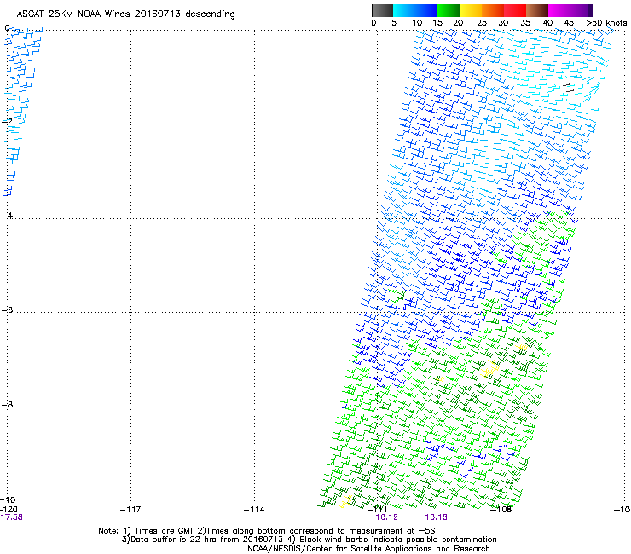This screenshot has width=631, height=554.
Task: Click the latitude axis label '-6'
Action: (7, 309)
